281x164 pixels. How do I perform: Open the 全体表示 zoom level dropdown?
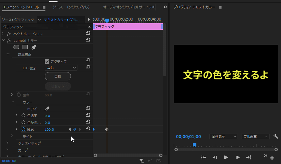point(223,137)
